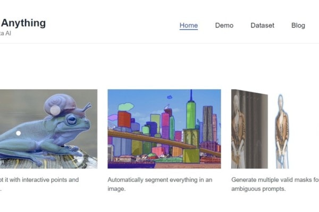Screen dimensions: 319x212
Task: Open the segmented city skyline image
Action: tap(164, 129)
